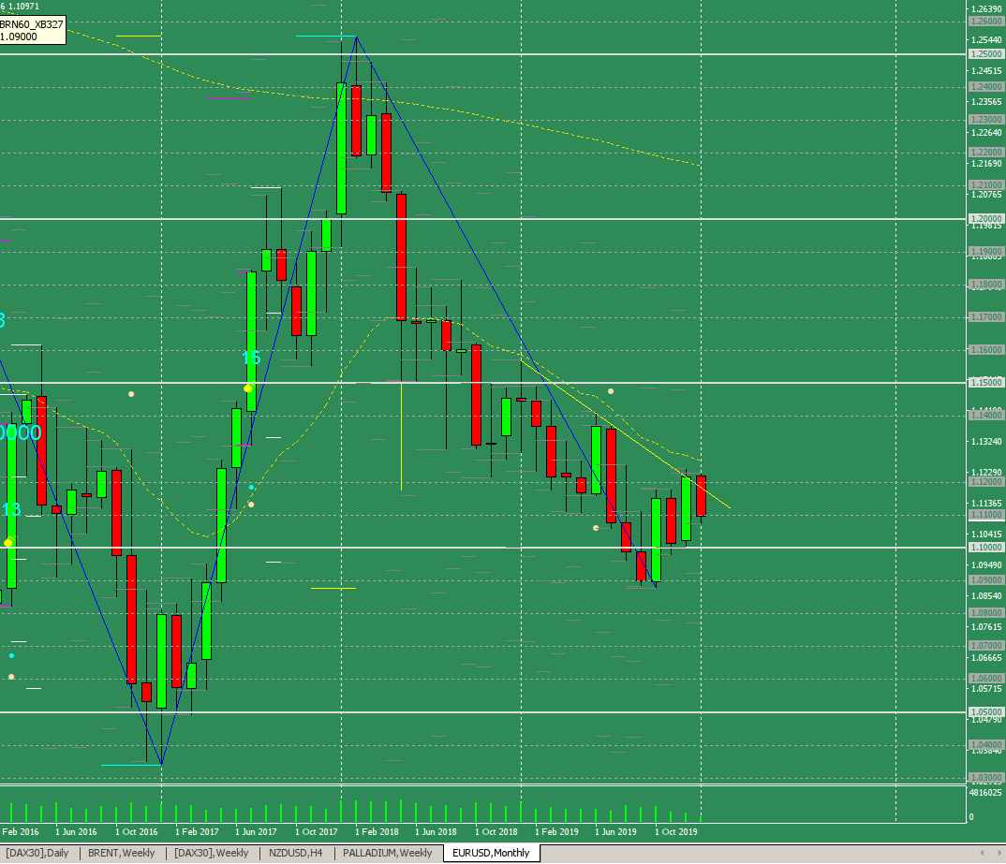This screenshot has height=864, width=1006.
Task: Click the 1.05000 price level label
Action: 986,712
